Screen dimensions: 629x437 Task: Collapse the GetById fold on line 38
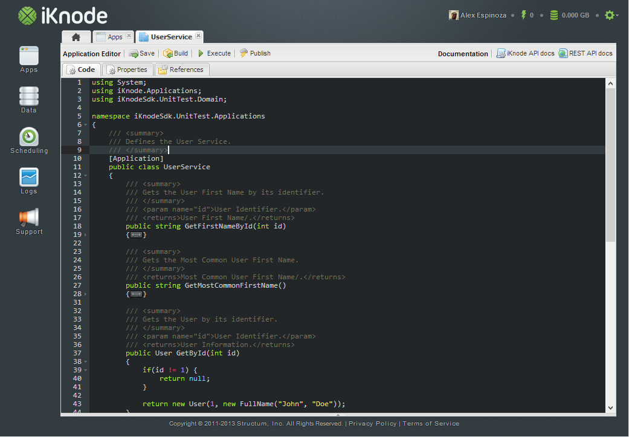click(x=85, y=362)
